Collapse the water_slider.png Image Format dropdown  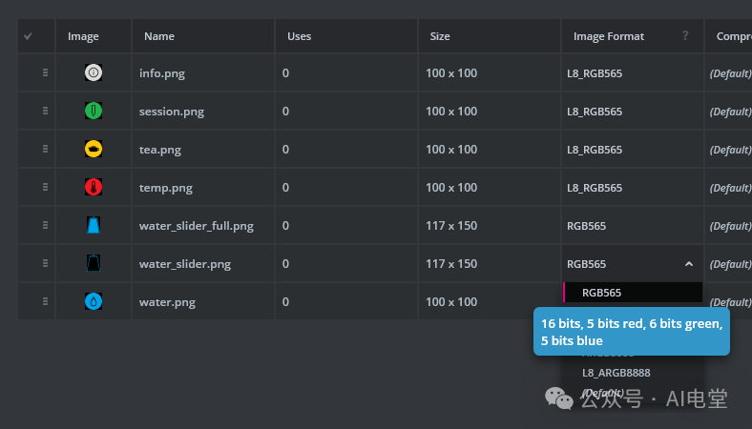(x=689, y=264)
